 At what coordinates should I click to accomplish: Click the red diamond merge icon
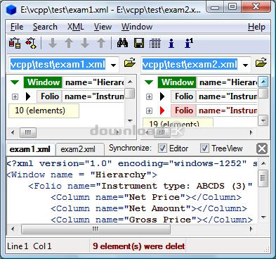[31, 43]
